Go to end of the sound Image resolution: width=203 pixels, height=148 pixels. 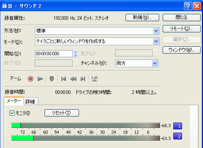pos(83,79)
